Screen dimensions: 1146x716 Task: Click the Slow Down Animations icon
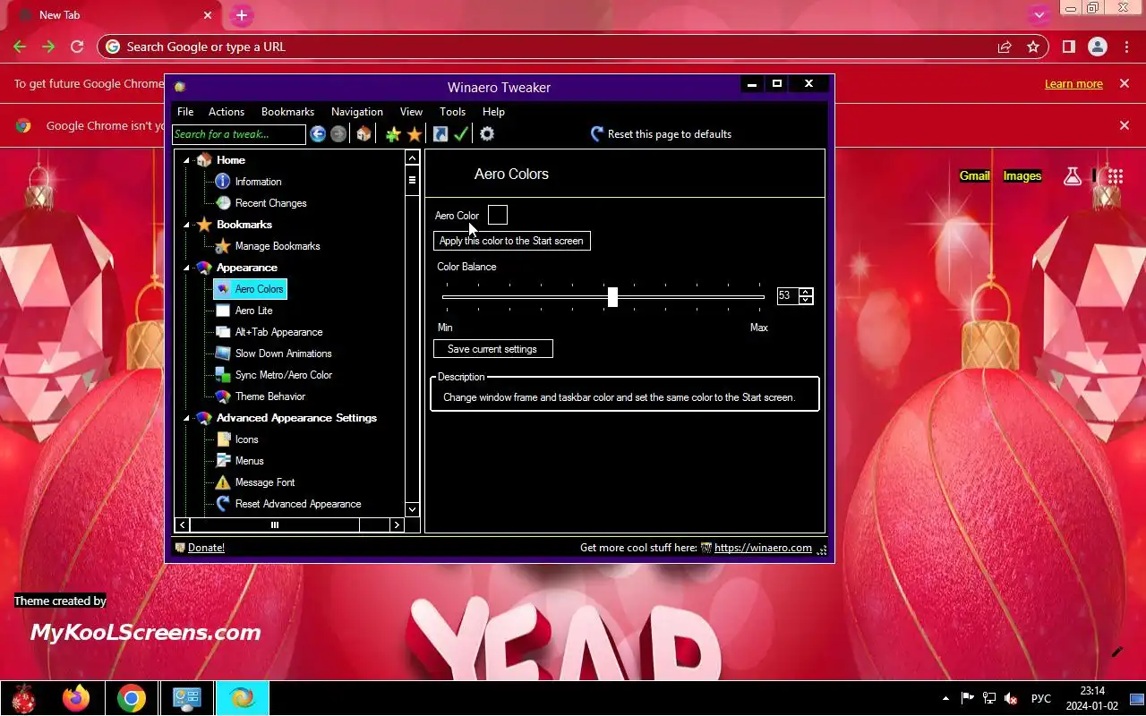pos(223,354)
